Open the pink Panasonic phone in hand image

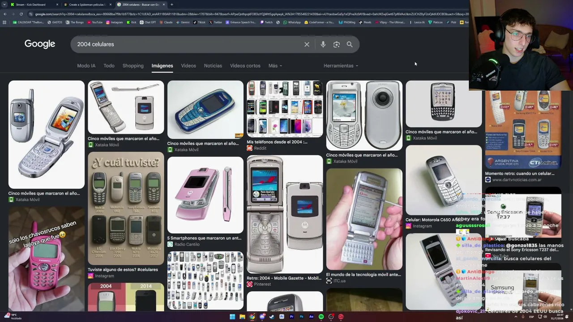click(x=46, y=258)
